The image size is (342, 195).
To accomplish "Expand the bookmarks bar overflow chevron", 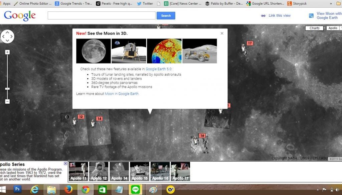I will 331,4.
